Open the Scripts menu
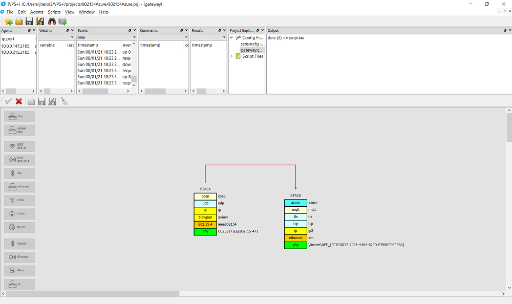512x304 pixels. [54, 12]
